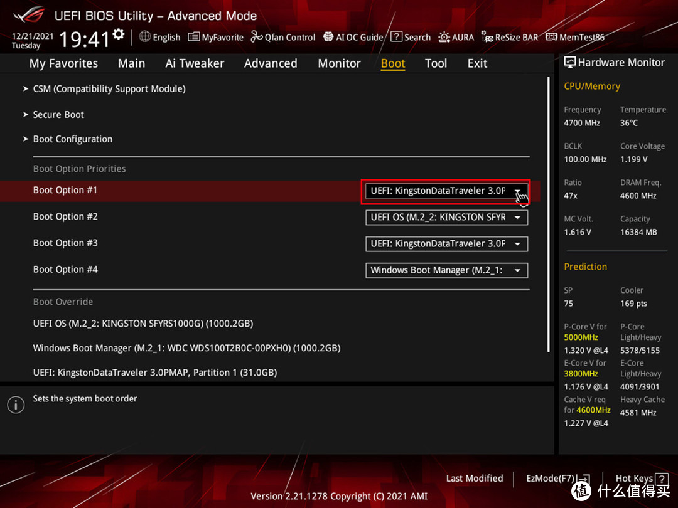Expand the Secure Boot submenu
678x508 pixels.
[58, 115]
